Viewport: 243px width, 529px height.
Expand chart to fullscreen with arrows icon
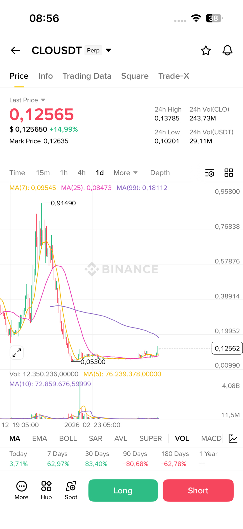17,352
